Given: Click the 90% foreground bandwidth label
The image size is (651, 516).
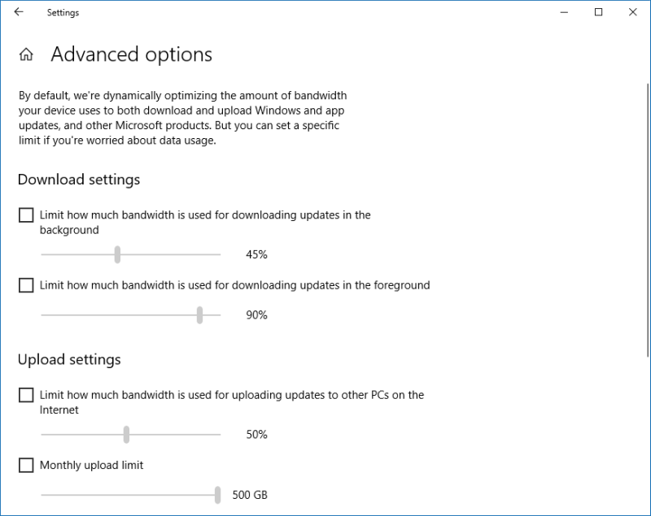Looking at the screenshot, I should click(x=256, y=314).
